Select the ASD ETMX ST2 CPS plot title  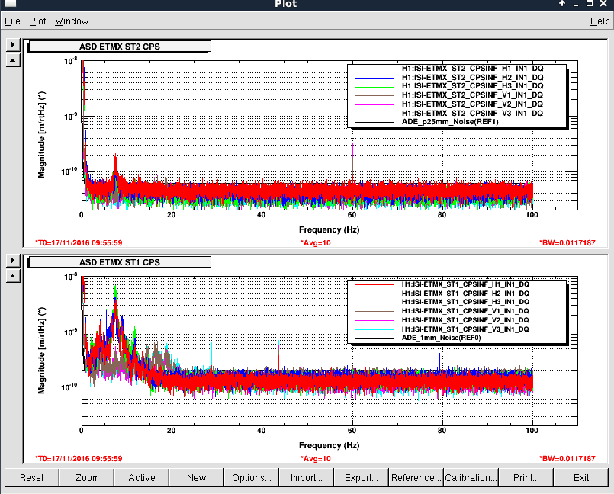[120, 47]
